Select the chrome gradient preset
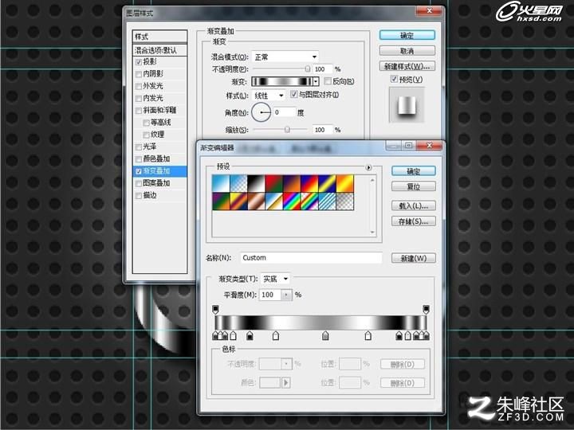574x430 pixels. tap(274, 201)
